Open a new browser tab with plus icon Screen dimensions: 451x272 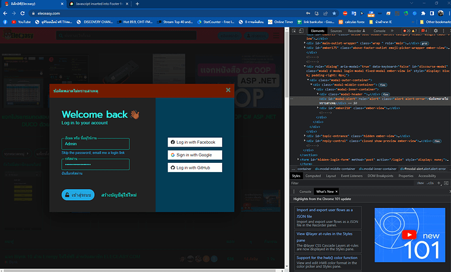[137, 4]
